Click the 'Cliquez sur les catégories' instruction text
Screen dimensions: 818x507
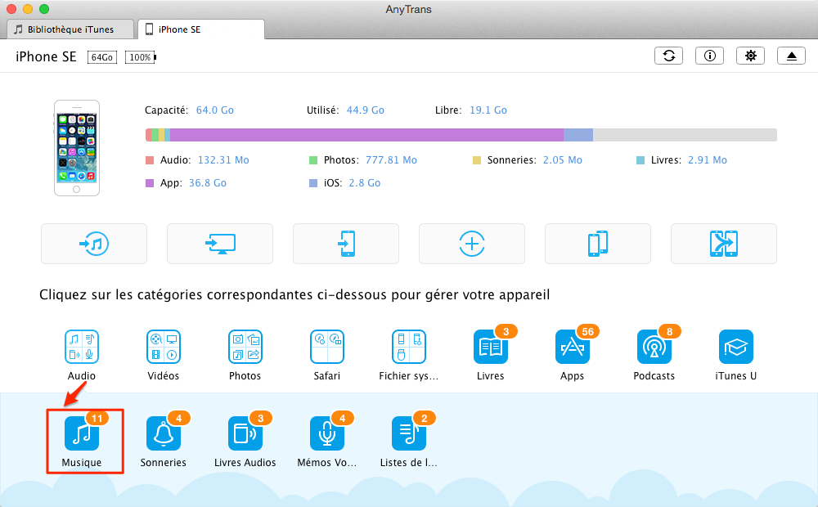click(x=294, y=294)
